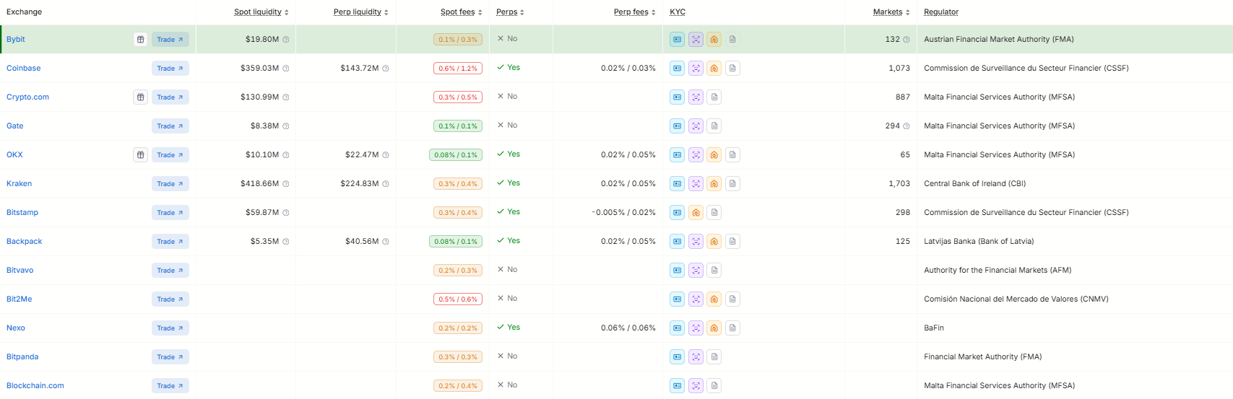
Task: Click Crypto.com's grey document KYC icon
Action: click(x=714, y=97)
